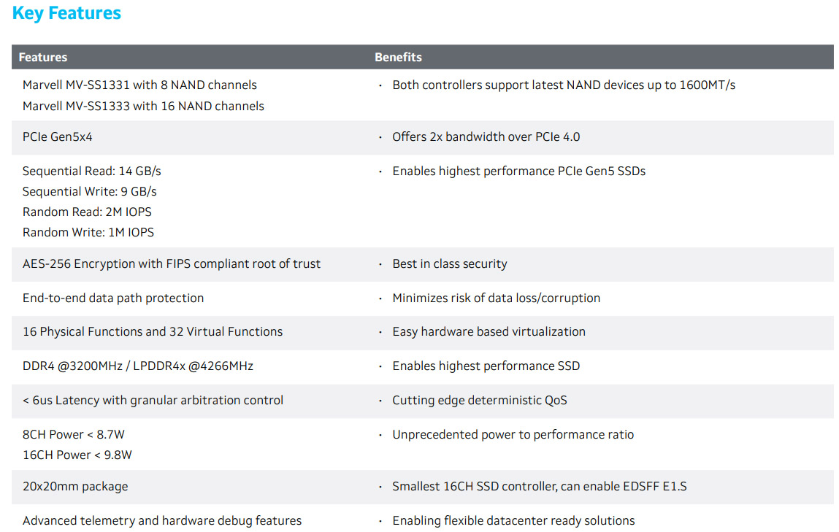Select Sequential Write: 9 GB/s line

coord(89,191)
